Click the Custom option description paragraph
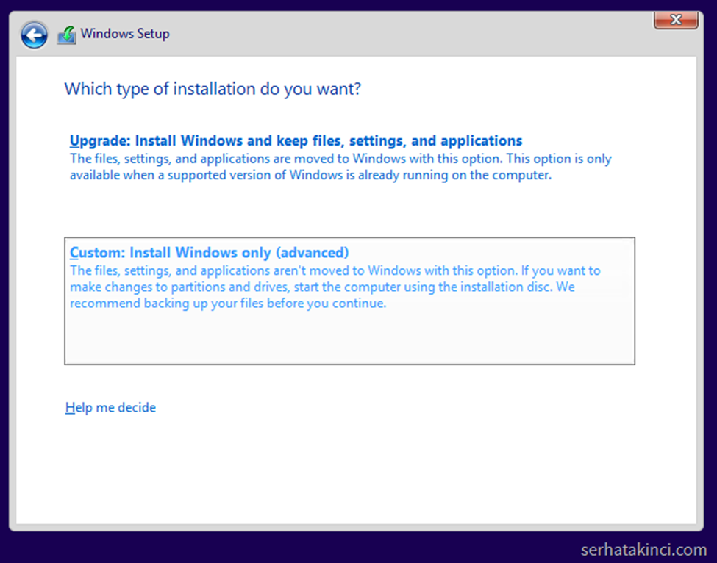Image resolution: width=717 pixels, height=563 pixels. 335,287
